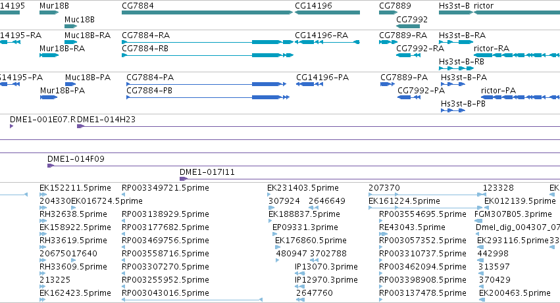Click the Hs3st-B-RB transcript label
The image size is (560, 303).
point(461,62)
